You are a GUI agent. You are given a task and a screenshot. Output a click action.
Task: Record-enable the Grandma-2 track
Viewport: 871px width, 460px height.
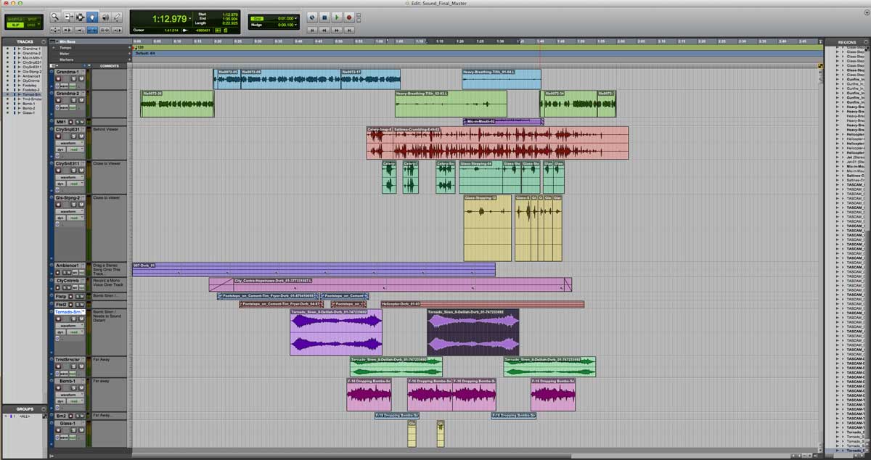pos(58,100)
